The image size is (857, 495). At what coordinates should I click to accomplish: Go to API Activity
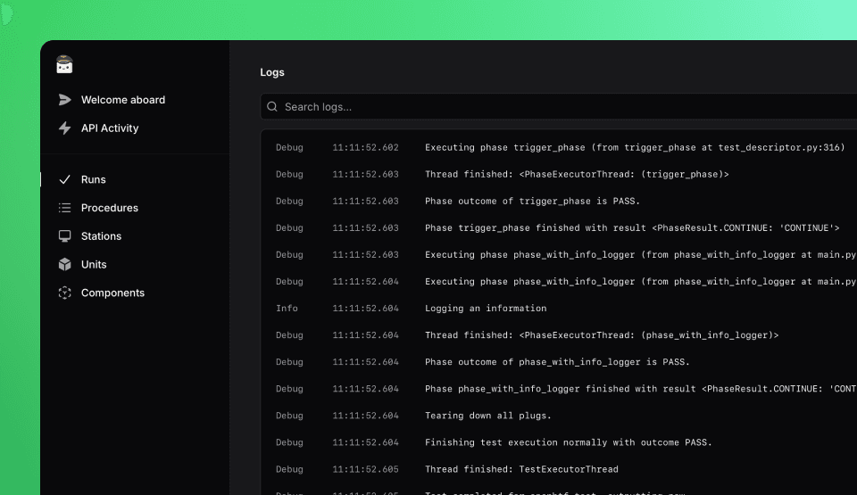point(110,128)
